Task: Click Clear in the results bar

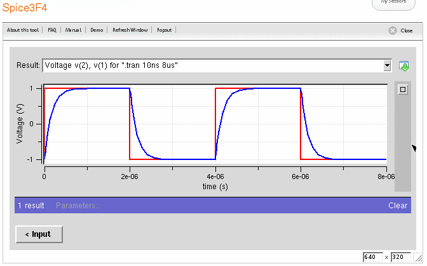Action: click(398, 206)
